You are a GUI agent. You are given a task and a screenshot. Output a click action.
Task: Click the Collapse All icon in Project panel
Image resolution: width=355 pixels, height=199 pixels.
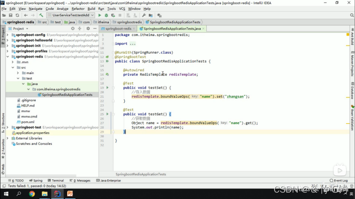pyautogui.click(x=79, y=28)
